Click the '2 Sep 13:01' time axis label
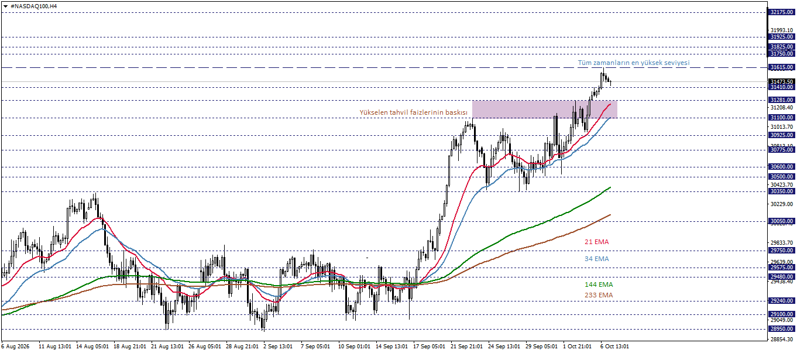The image size is (797, 353). 279,347
